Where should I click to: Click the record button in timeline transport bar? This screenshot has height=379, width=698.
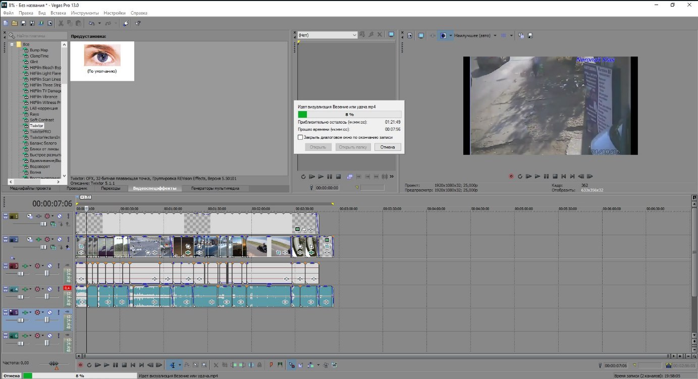tap(80, 365)
